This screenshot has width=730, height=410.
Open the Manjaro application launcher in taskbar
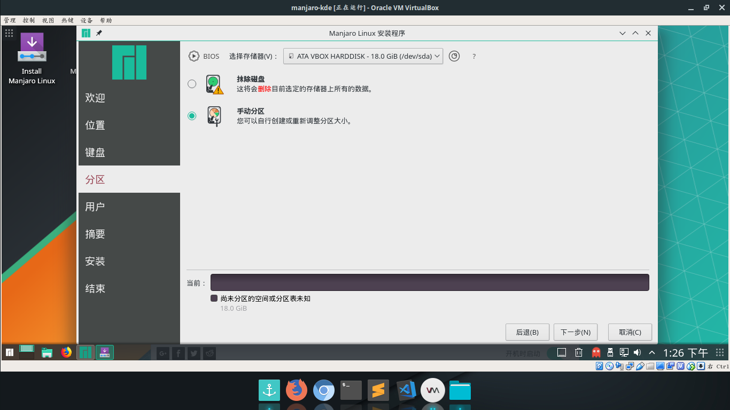(x=10, y=352)
